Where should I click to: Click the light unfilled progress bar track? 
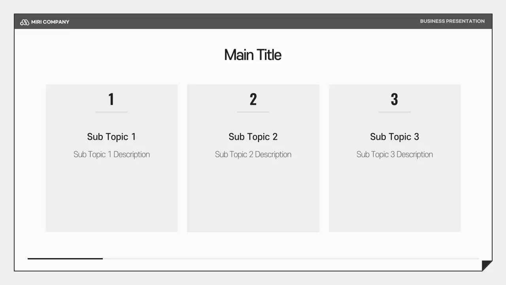coord(291,258)
